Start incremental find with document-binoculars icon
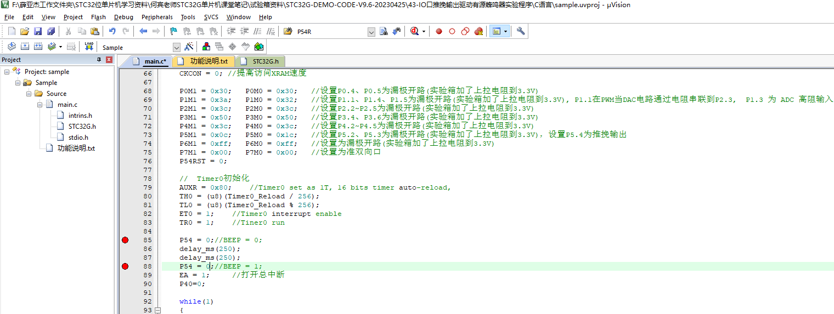834x314 pixels. [x=384, y=31]
